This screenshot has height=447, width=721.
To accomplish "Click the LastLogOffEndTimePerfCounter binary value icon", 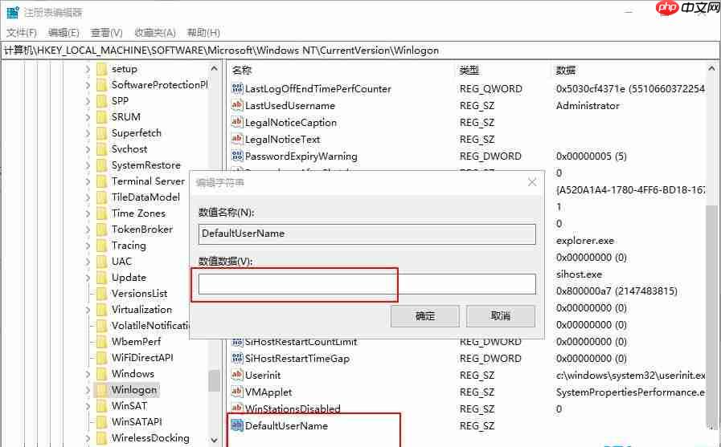I will pos(237,88).
